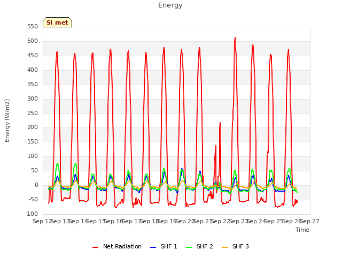342x257 pixels.
Task: Click the SI_met site label
Action: click(x=57, y=22)
